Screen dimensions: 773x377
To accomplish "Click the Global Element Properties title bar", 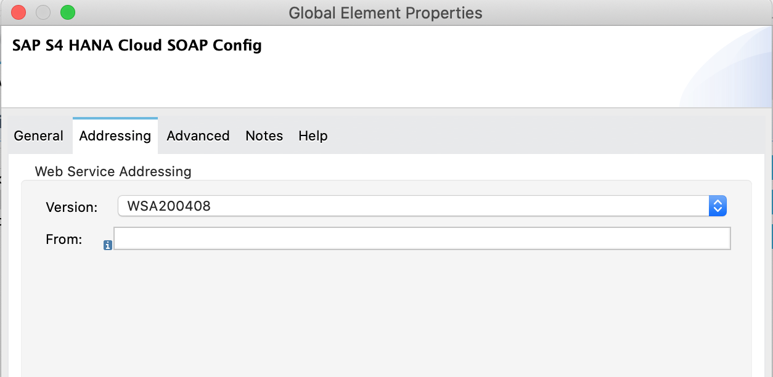I will click(x=386, y=13).
